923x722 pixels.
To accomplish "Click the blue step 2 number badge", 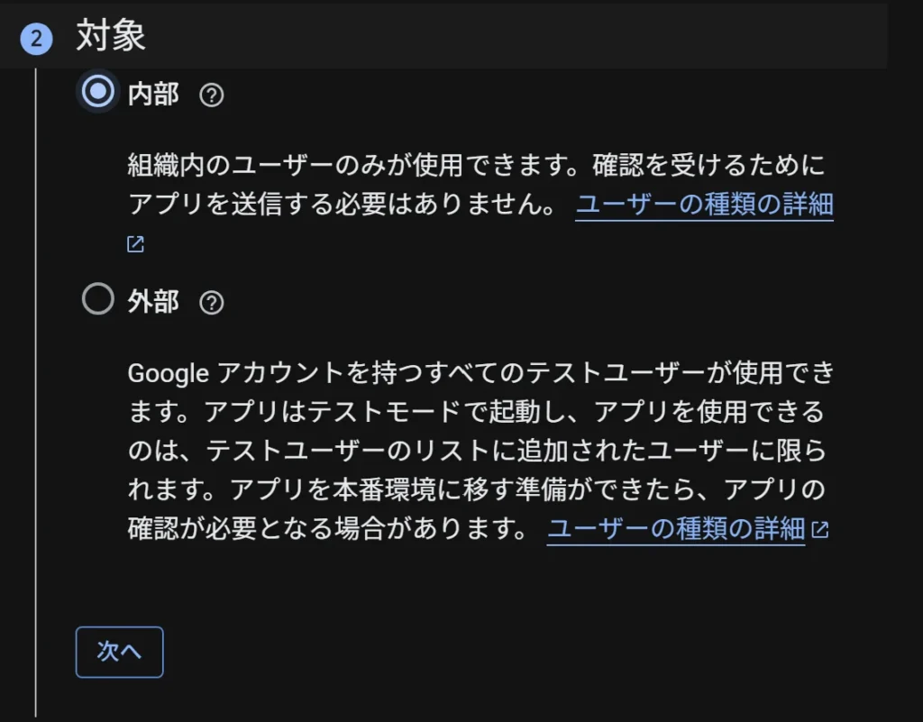I will point(34,40).
